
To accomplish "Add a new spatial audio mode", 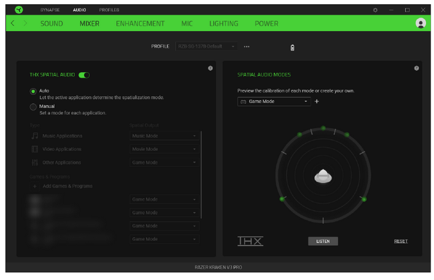I will point(317,101).
